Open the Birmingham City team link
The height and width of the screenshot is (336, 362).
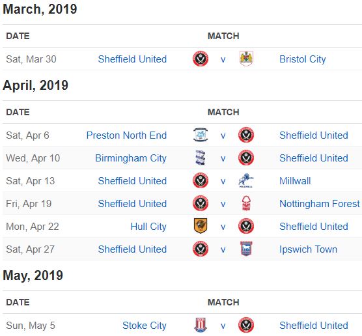click(131, 158)
